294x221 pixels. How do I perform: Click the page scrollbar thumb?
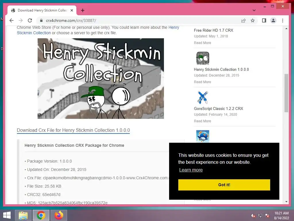coord(286,93)
